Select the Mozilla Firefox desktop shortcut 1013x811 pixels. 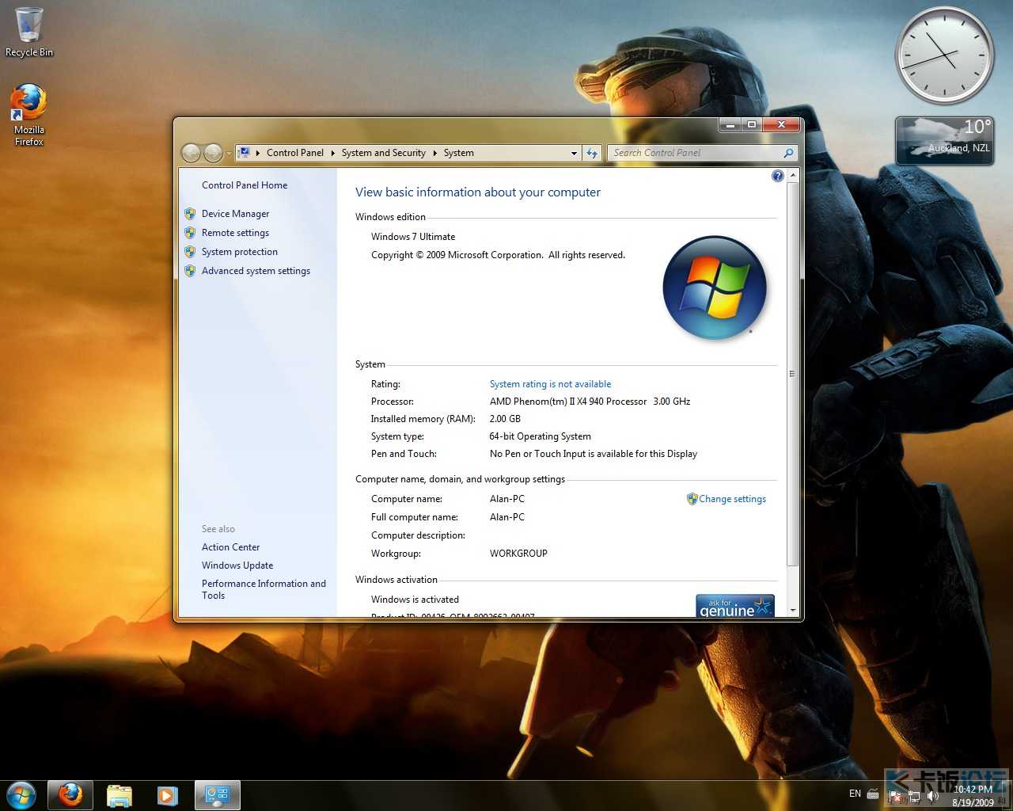28,115
